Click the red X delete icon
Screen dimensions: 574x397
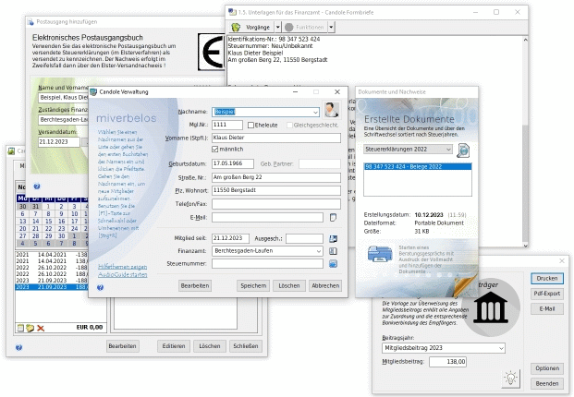click(x=41, y=328)
